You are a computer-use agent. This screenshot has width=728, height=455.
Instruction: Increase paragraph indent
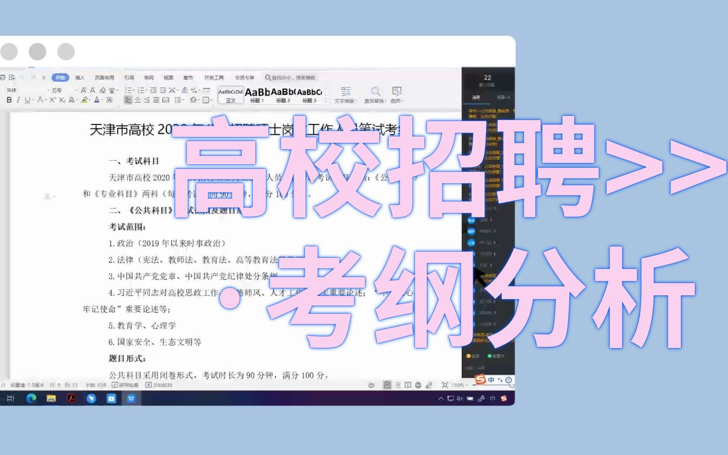pos(163,90)
